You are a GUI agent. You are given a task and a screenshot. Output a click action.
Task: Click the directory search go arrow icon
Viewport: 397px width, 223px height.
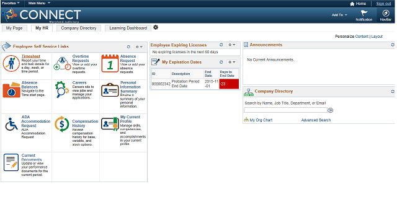pyautogui.click(x=331, y=110)
